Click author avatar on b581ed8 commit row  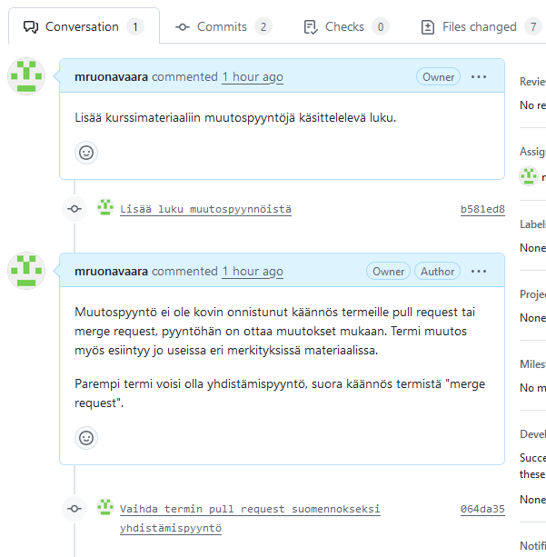[x=105, y=208]
